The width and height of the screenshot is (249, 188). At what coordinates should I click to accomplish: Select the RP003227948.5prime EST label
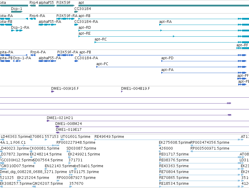point(76,143)
